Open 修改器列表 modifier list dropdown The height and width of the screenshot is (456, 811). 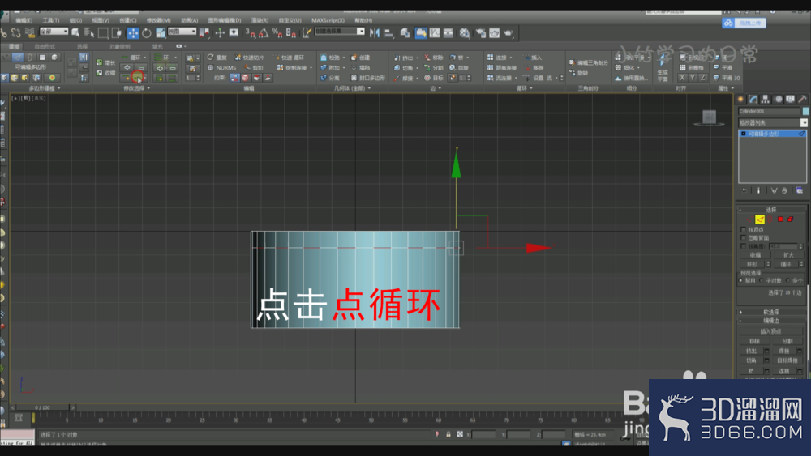773,123
